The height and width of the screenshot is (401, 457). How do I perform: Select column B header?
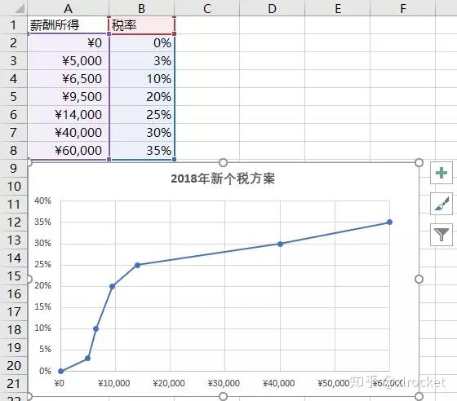point(142,8)
